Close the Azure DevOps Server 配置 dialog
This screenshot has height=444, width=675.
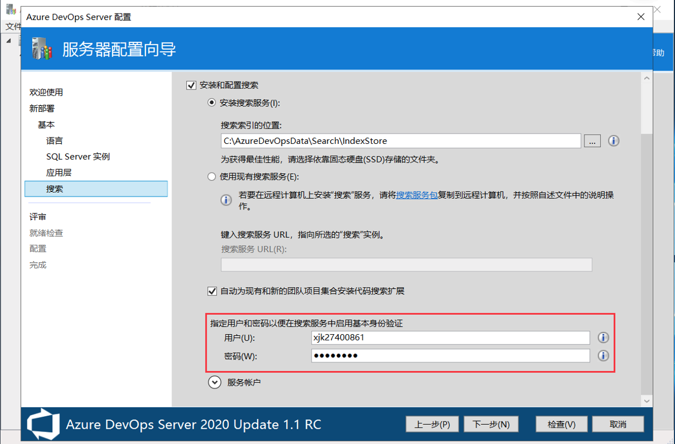(x=640, y=17)
